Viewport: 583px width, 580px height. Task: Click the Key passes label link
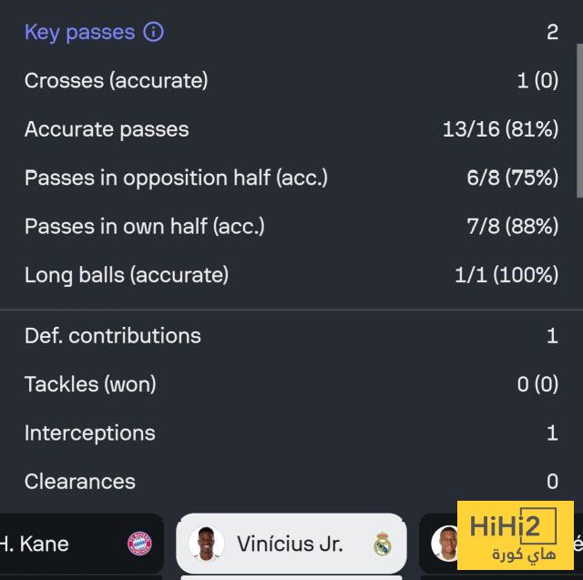(x=79, y=32)
